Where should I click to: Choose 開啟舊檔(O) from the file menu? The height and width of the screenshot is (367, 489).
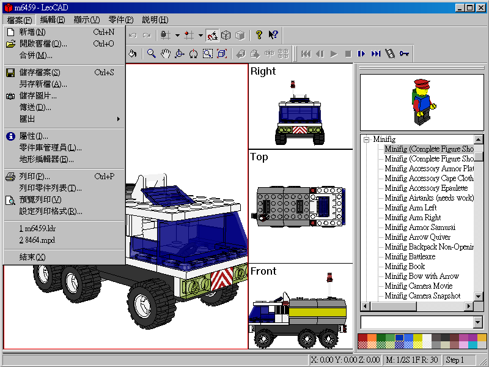pos(43,43)
